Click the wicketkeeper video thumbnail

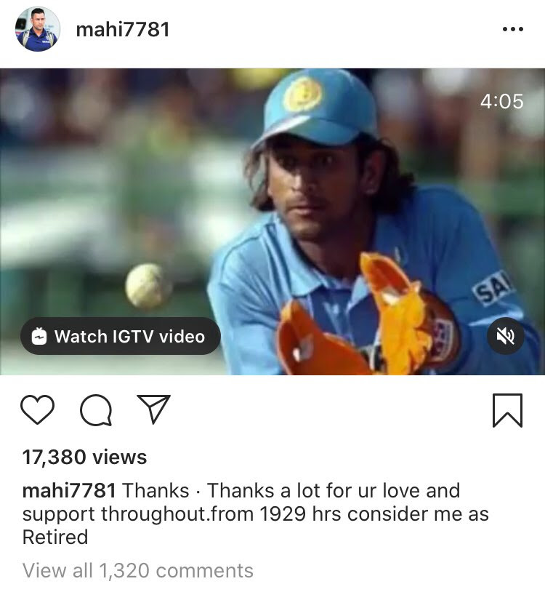click(272, 222)
